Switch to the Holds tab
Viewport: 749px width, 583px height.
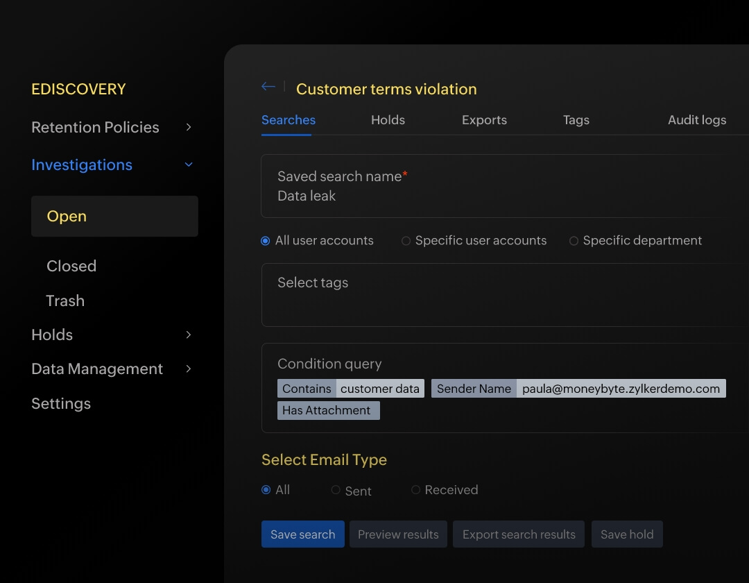pos(388,119)
